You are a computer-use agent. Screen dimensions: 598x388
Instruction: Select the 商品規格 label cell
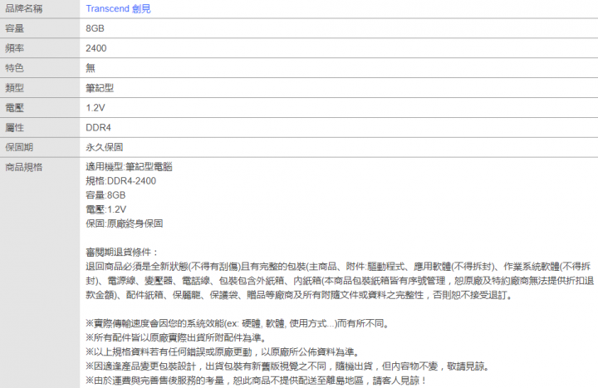[40, 273]
